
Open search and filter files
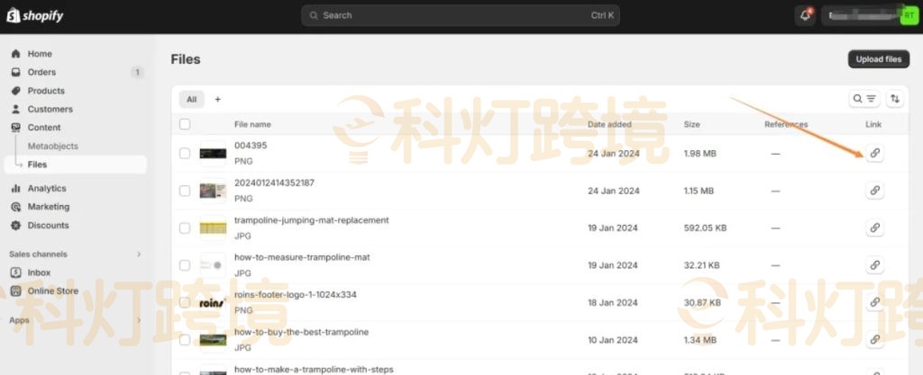coord(864,99)
